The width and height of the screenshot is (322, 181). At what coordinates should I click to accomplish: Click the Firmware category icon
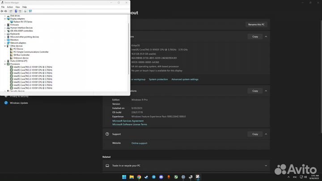(8, 25)
